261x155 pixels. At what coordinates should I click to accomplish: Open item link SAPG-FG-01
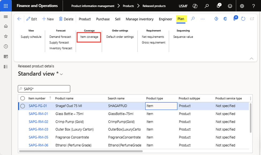click(x=38, y=106)
